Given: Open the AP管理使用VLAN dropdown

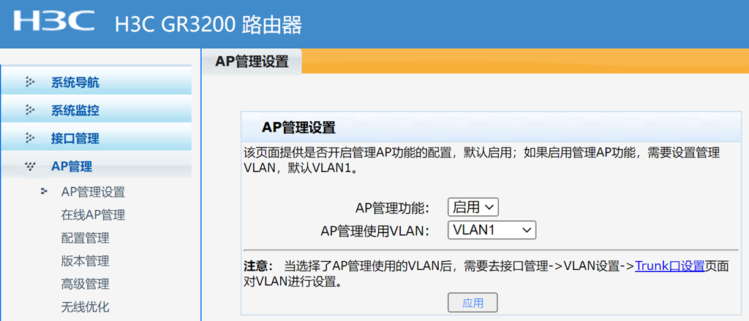Looking at the screenshot, I should tap(492, 230).
